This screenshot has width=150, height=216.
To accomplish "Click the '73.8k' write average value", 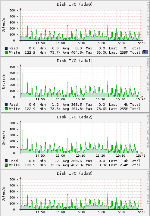I will tap(55, 165).
